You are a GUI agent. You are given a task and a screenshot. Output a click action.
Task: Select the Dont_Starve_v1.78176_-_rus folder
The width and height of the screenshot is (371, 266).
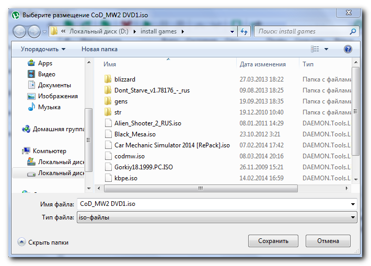(x=152, y=90)
